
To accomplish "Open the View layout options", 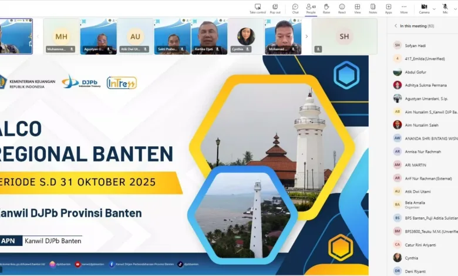I will (357, 8).
